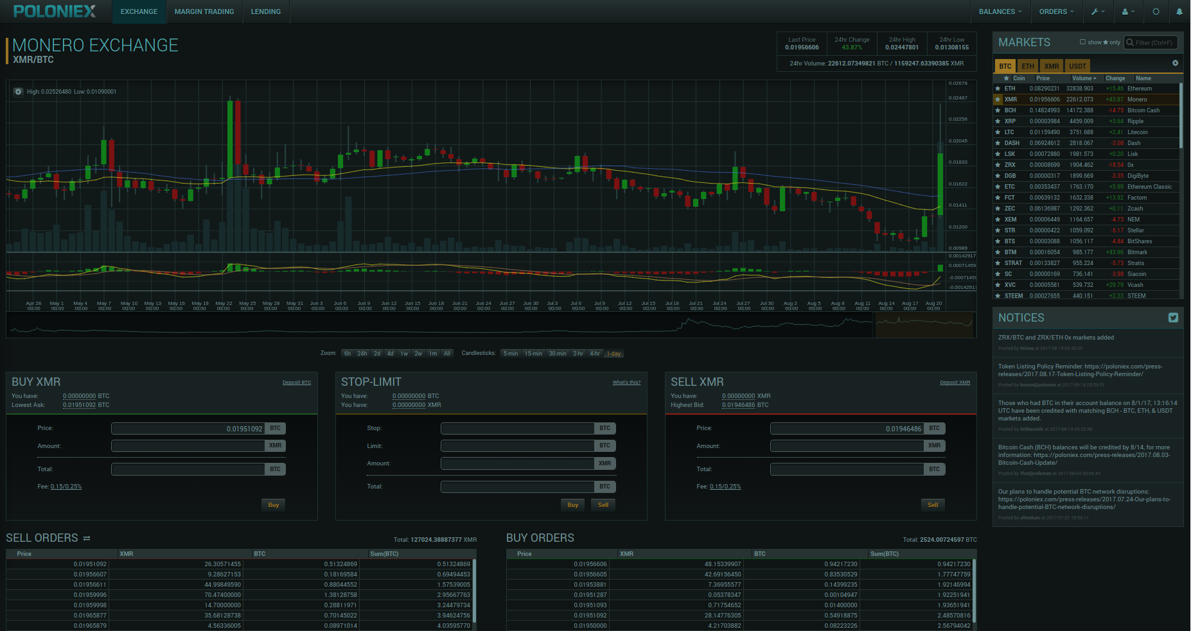The width and height of the screenshot is (1191, 631).
Task: Focus the Buy XMR Amount field
Action: pos(188,445)
